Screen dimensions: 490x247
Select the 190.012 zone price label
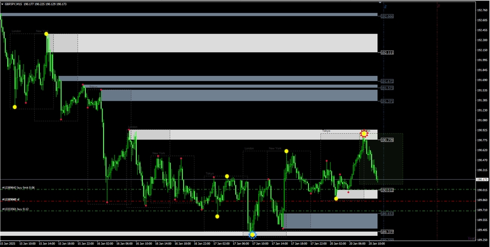click(387, 190)
